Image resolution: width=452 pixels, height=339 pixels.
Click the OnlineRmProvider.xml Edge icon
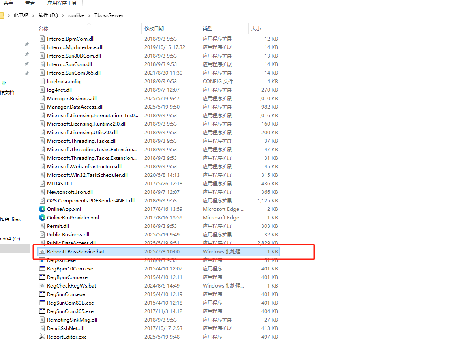42,218
